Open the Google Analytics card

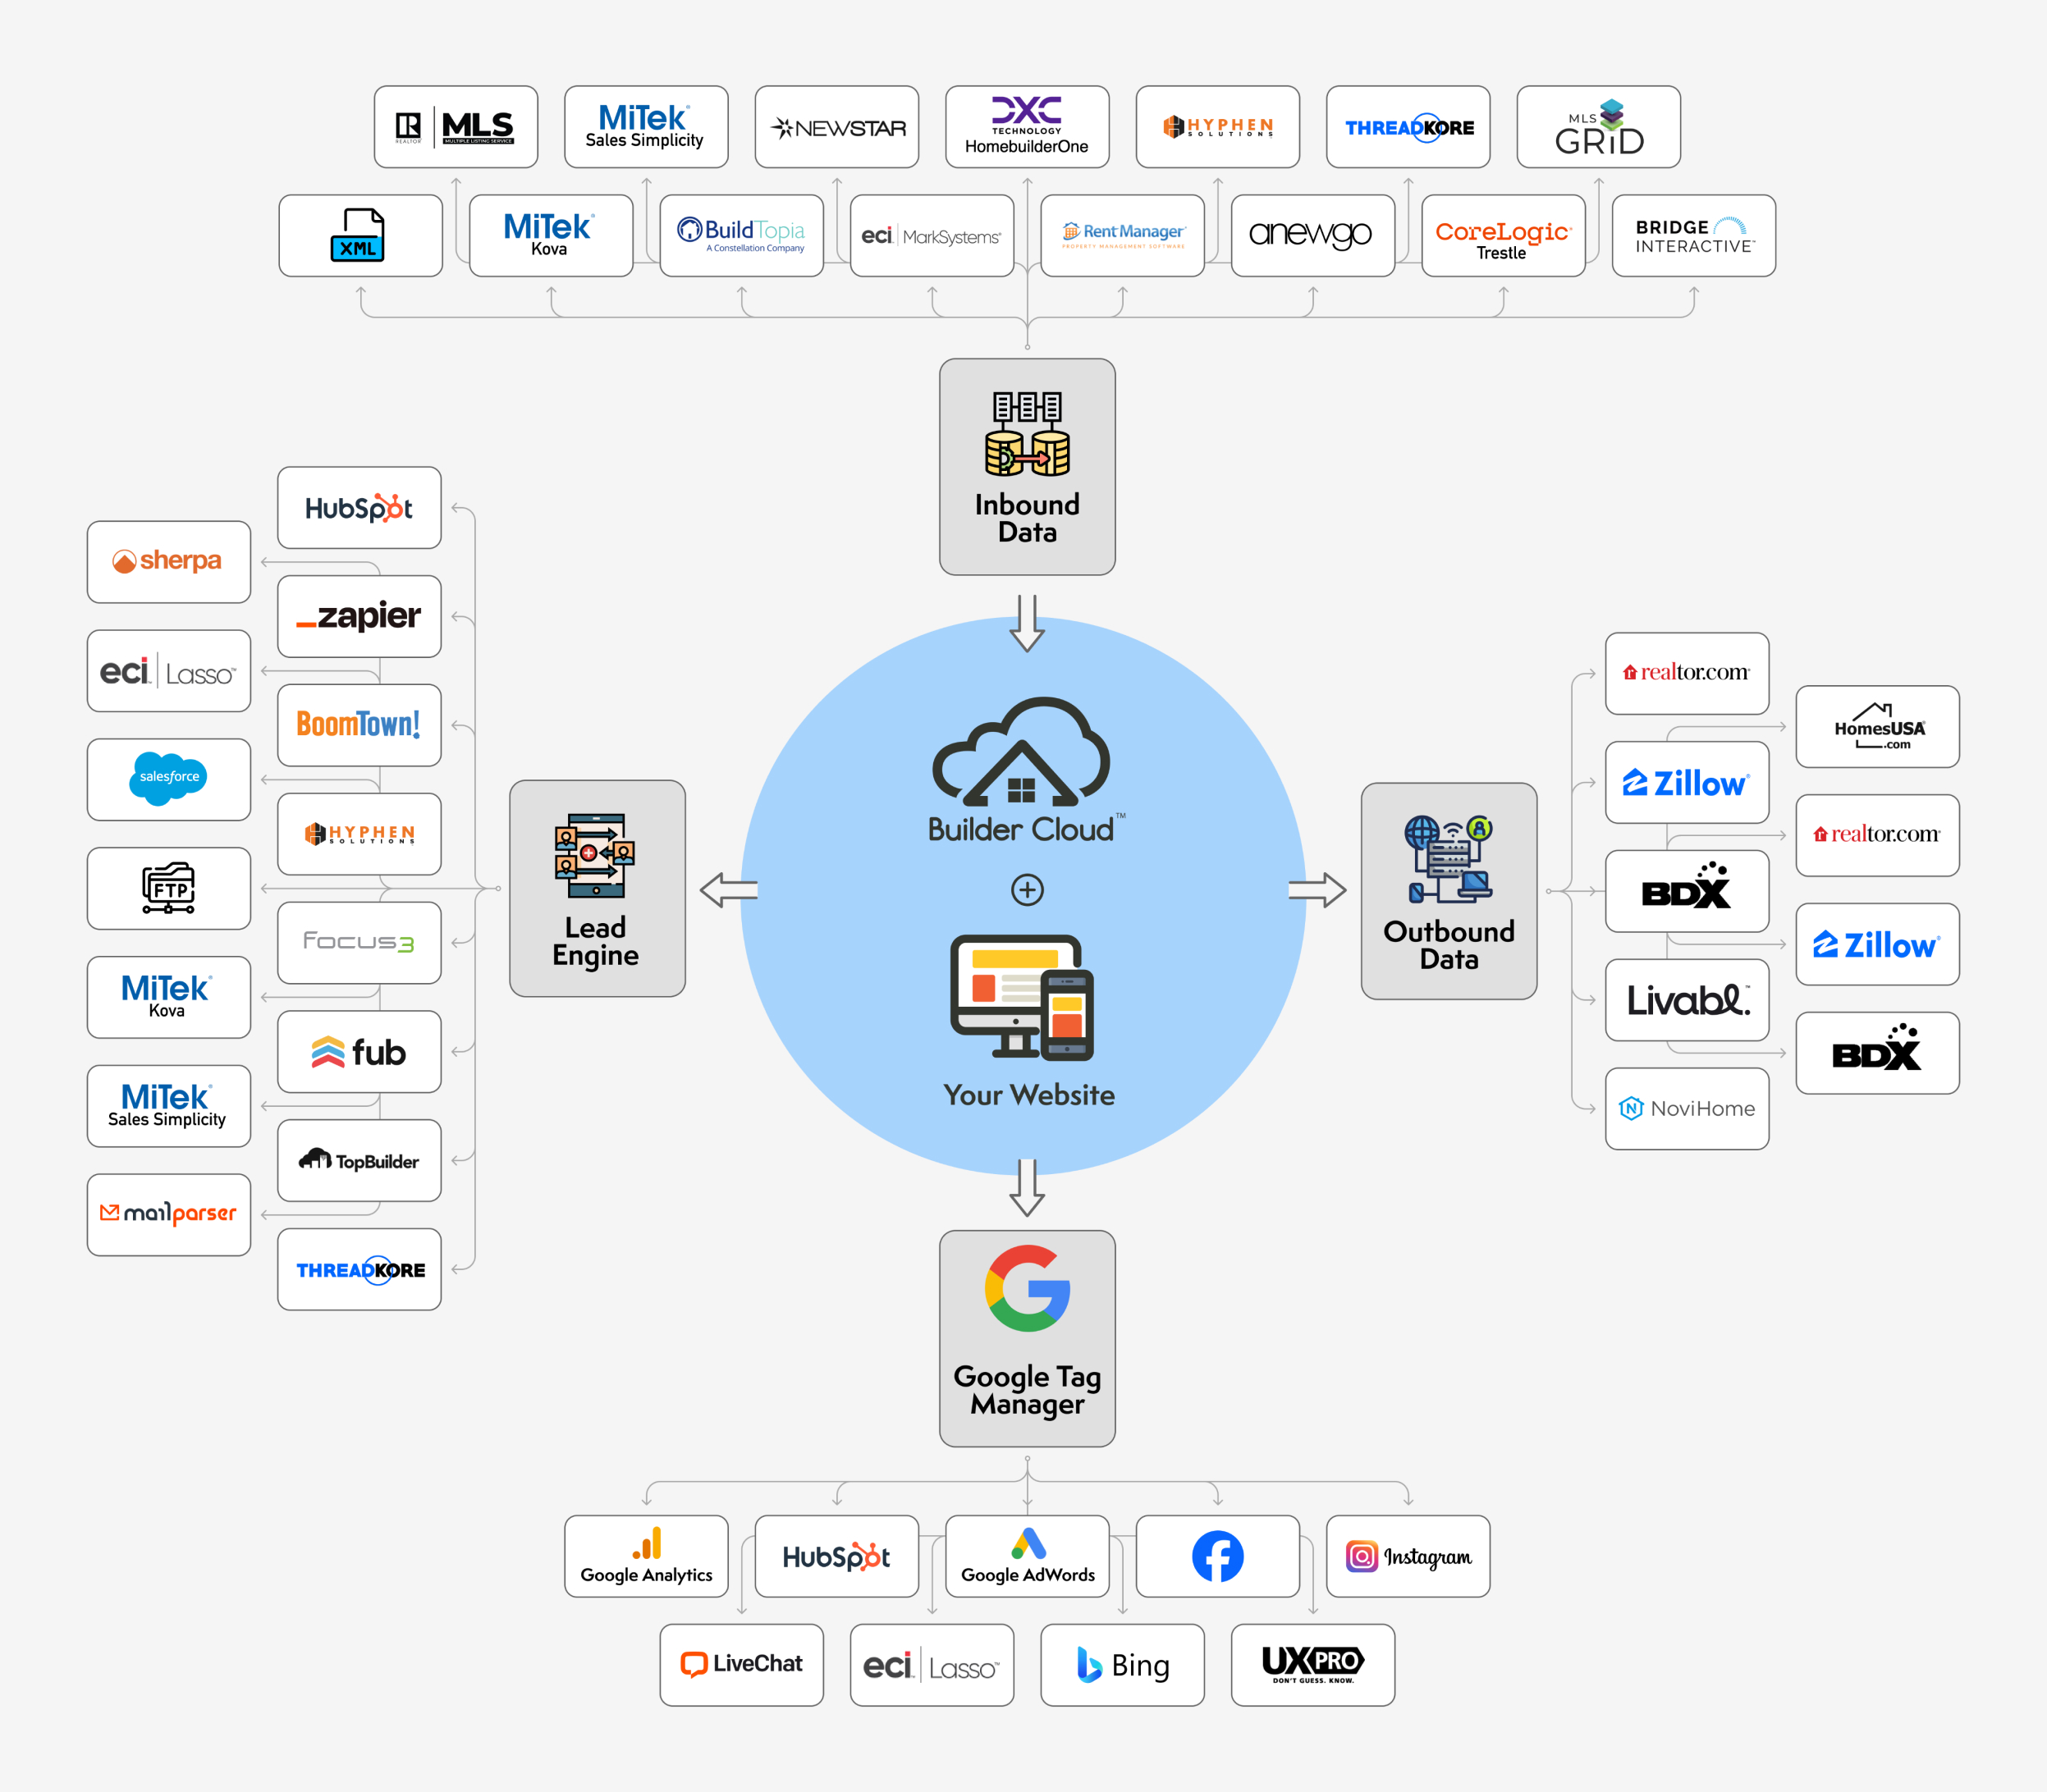tap(646, 1556)
